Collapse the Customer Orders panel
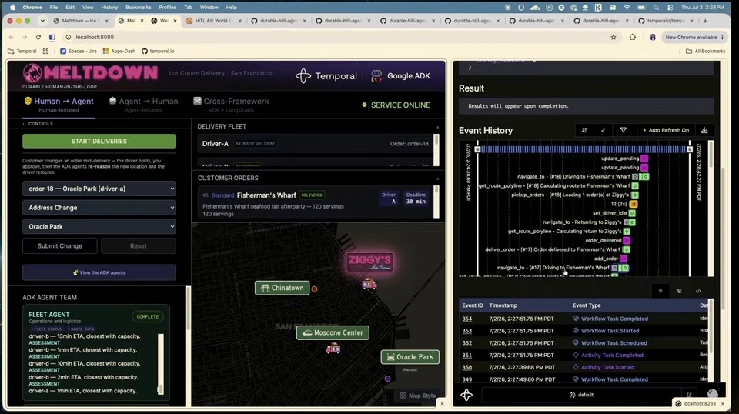 437,179
